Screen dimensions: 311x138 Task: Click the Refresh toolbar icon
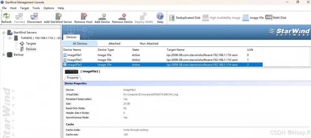point(7,16)
